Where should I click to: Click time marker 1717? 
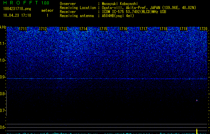(x=143, y=29)
